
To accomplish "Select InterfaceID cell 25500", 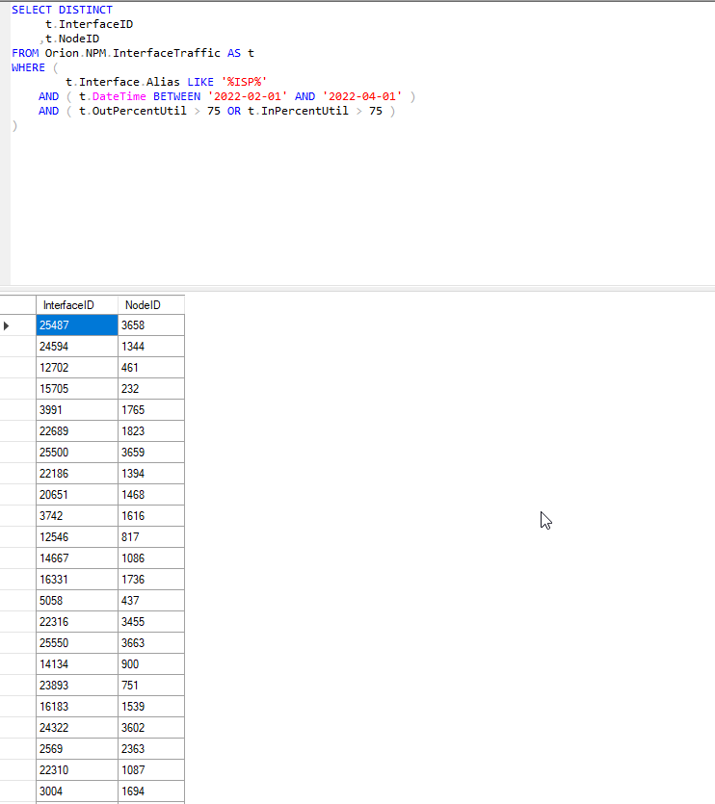I will pos(77,453).
